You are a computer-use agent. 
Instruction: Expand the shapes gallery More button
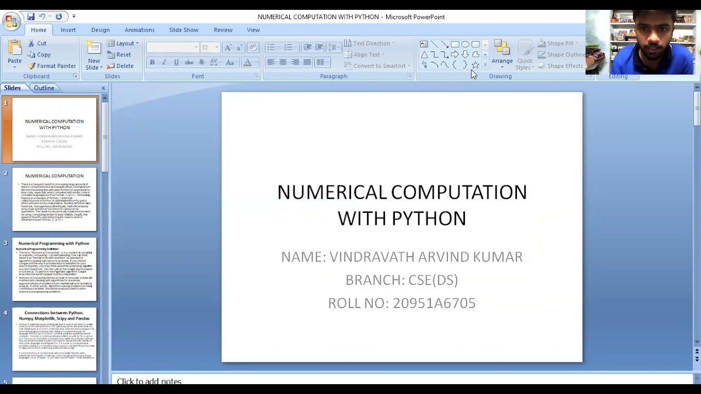tap(485, 65)
